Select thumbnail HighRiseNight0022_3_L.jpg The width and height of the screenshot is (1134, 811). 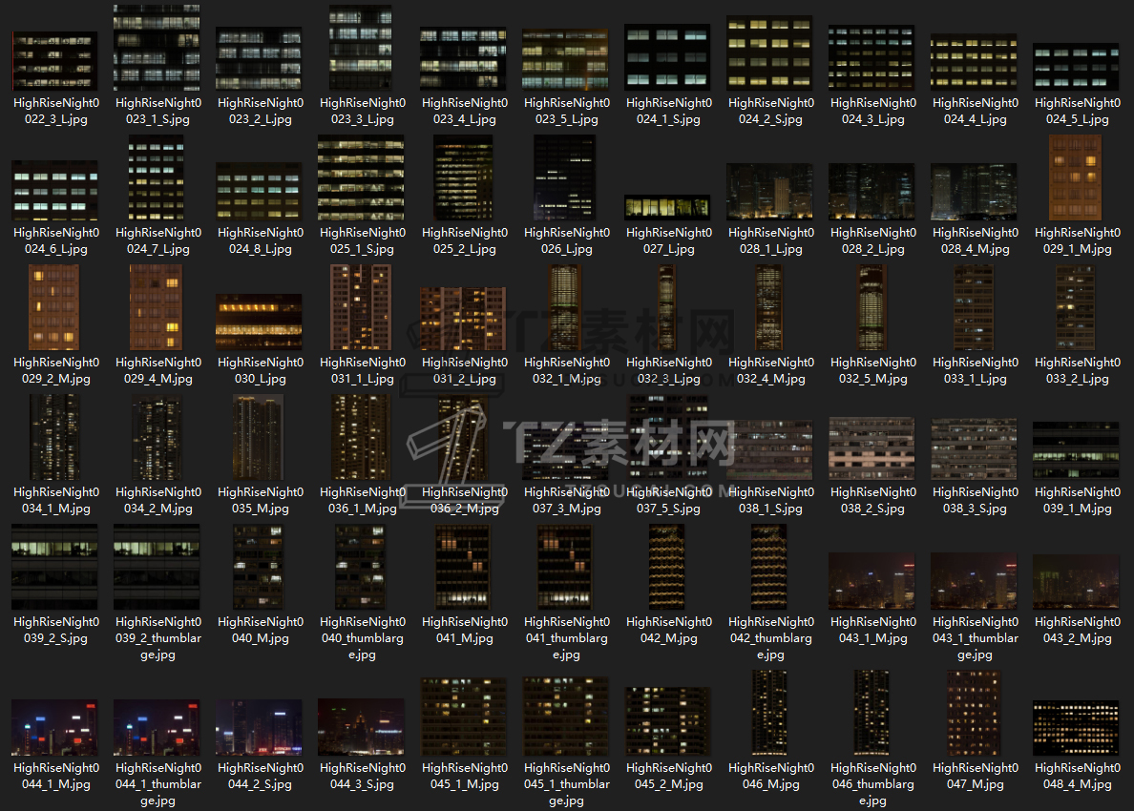[x=55, y=61]
